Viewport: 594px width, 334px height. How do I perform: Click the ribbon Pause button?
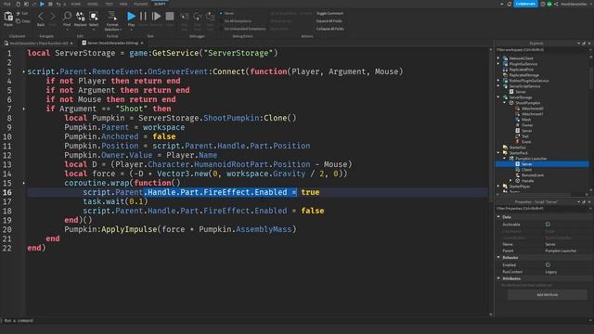[x=143, y=16]
